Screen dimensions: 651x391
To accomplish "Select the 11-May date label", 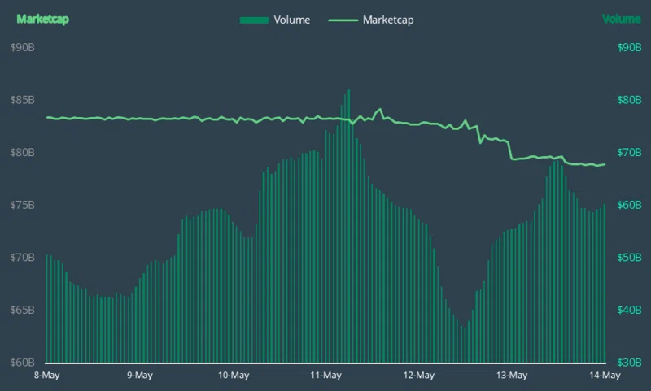I will pyautogui.click(x=326, y=376).
